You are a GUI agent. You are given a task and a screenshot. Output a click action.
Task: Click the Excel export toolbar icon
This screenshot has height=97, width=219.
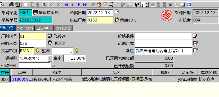[17, 5]
